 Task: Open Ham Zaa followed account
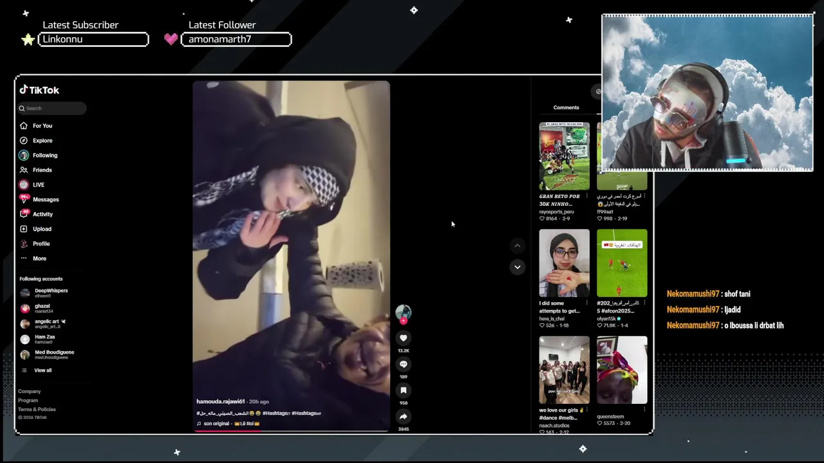pyautogui.click(x=38, y=339)
